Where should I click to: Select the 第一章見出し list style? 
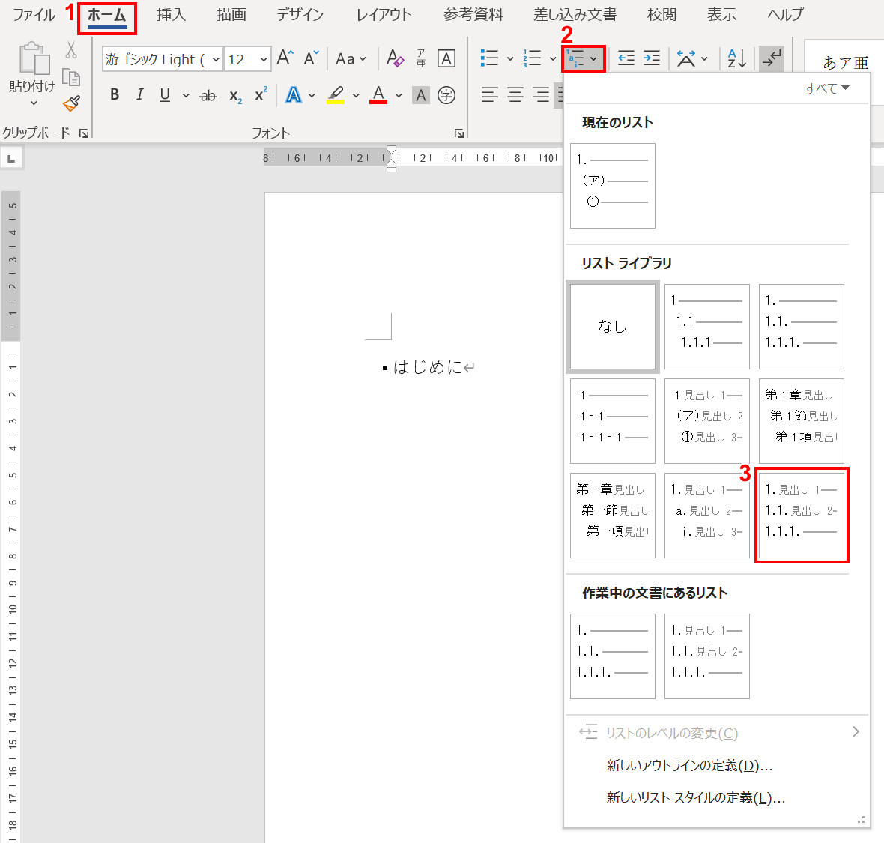(x=613, y=515)
